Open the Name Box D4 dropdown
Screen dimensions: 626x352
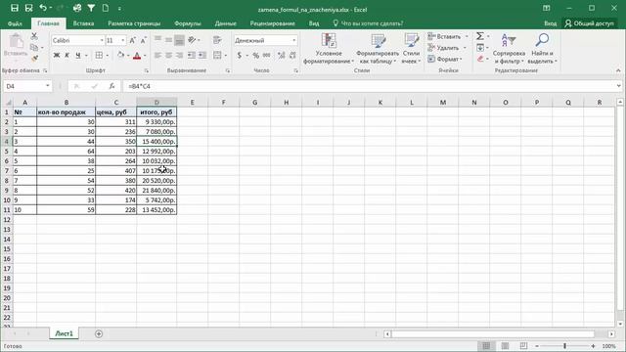[x=48, y=86]
